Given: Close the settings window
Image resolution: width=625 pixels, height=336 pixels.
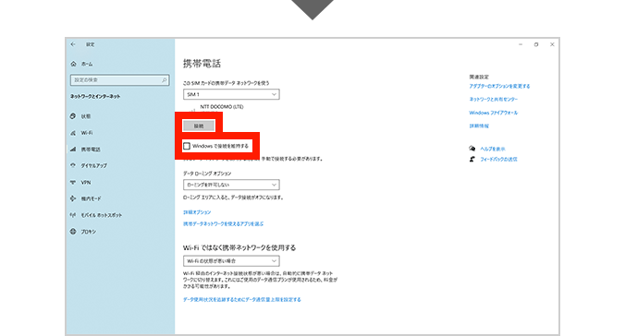Looking at the screenshot, I should click(552, 44).
